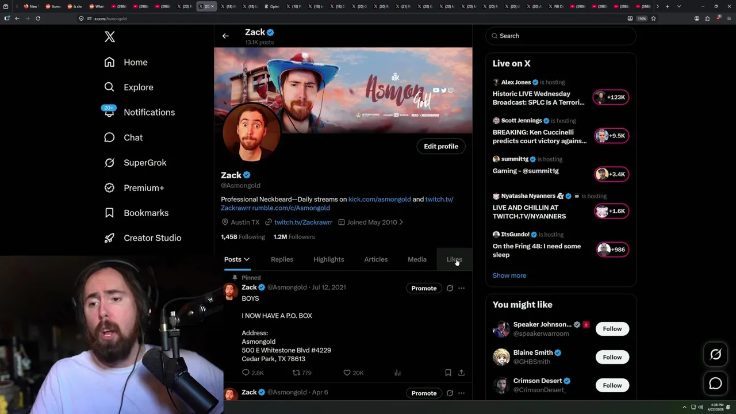Bookmark the pinned post

point(448,373)
